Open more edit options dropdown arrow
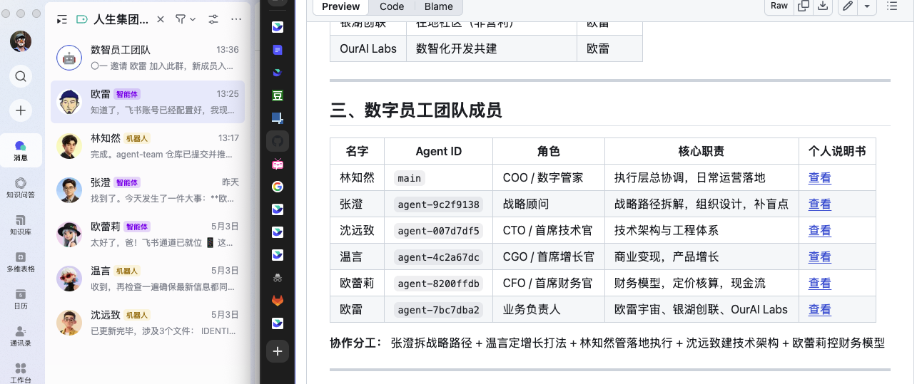922x384 pixels. 867,6
